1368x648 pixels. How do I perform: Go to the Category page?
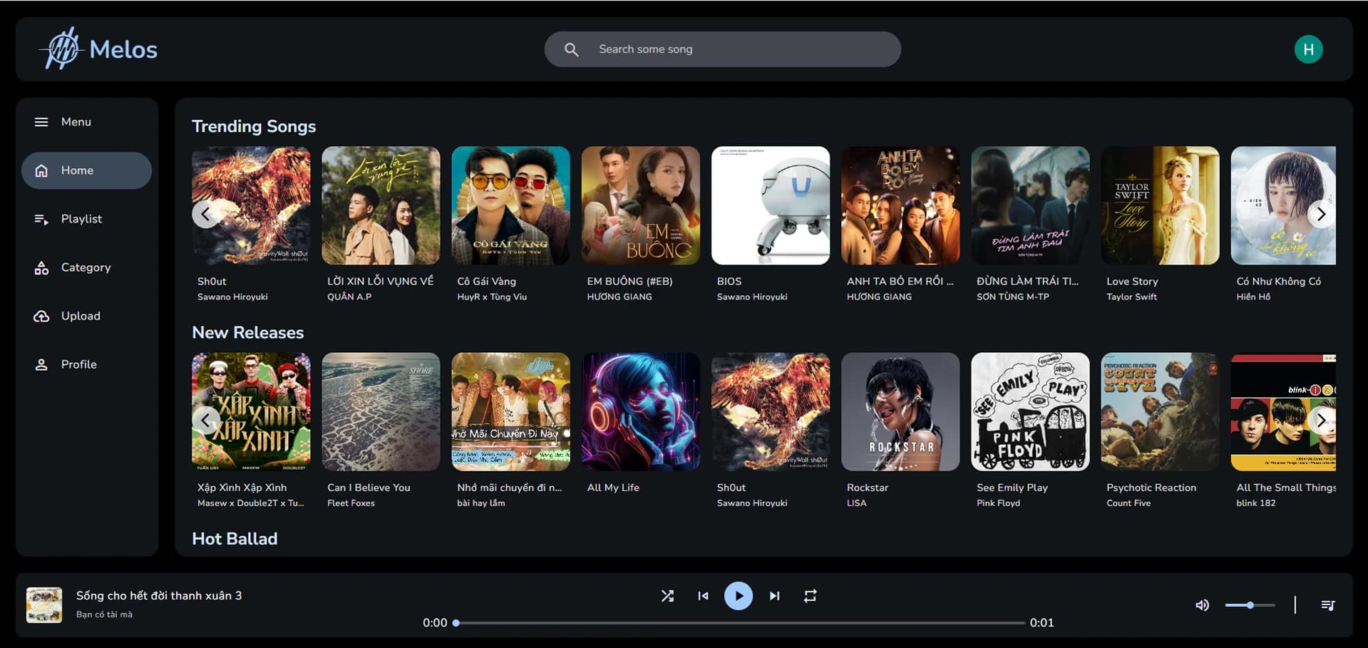tap(86, 267)
